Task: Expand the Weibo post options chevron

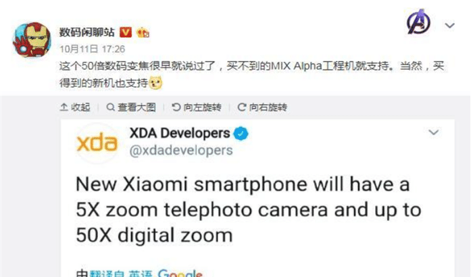Action: [450, 26]
